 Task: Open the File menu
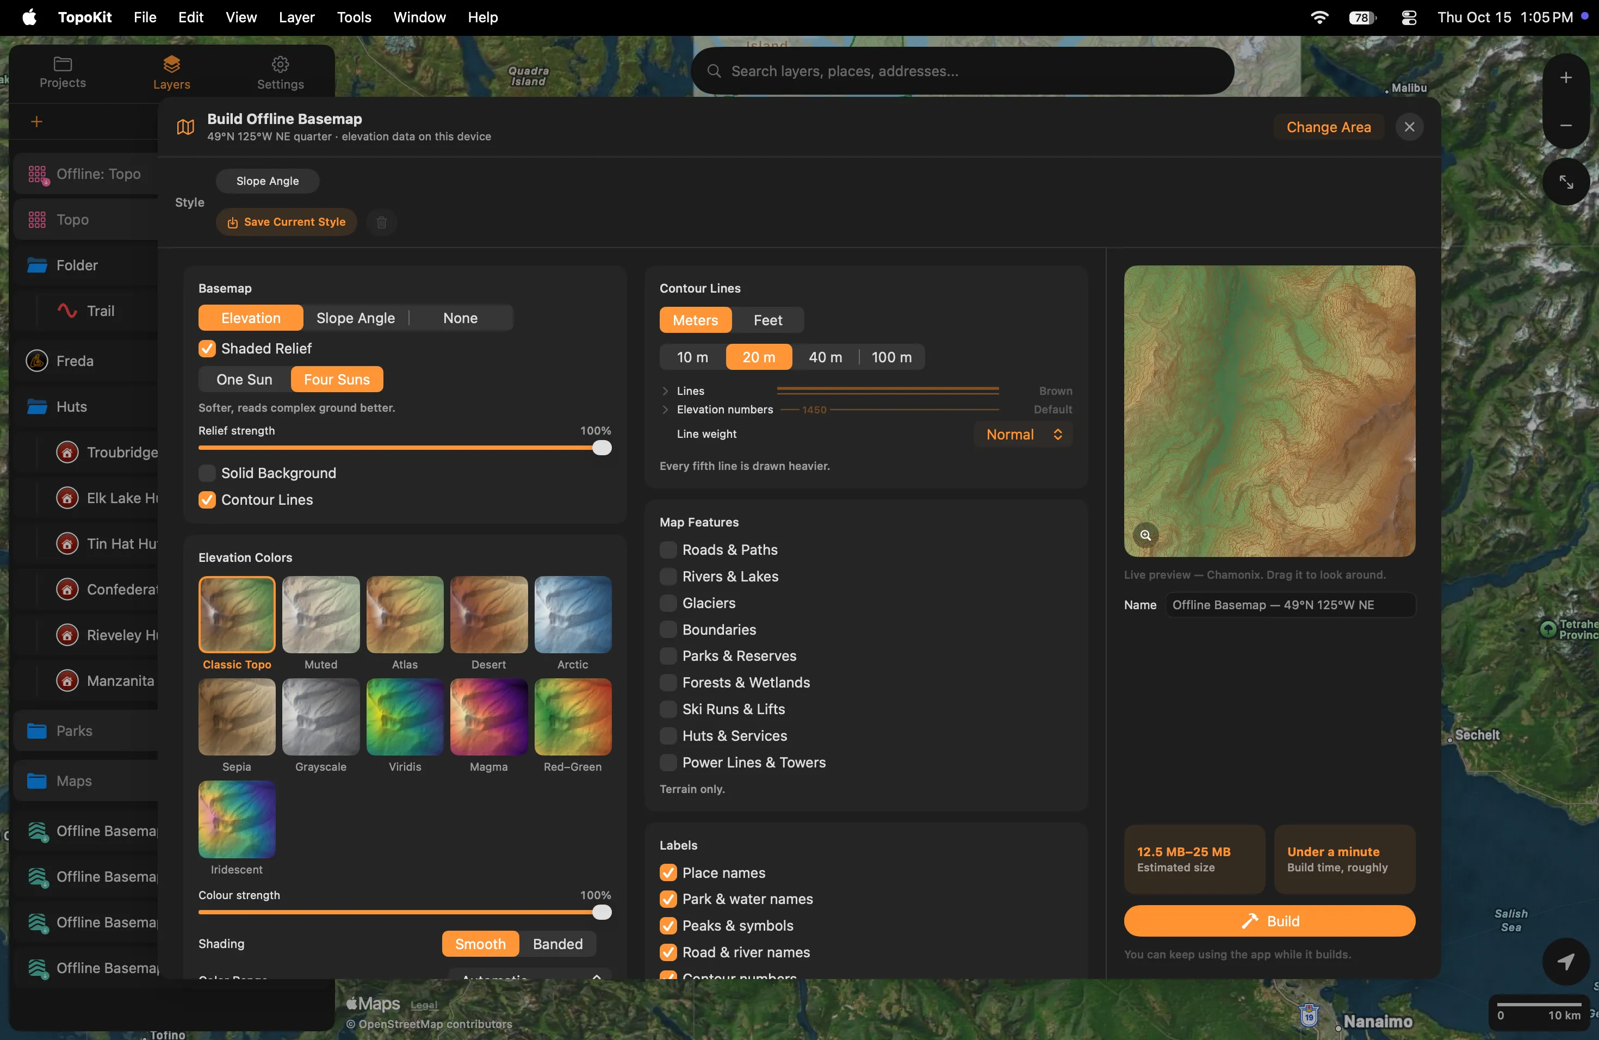point(145,17)
